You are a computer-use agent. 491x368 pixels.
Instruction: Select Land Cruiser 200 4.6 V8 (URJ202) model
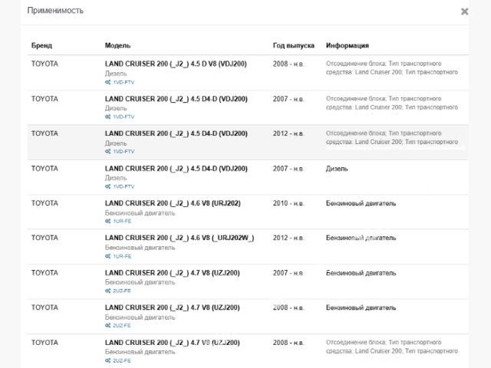coord(173,203)
